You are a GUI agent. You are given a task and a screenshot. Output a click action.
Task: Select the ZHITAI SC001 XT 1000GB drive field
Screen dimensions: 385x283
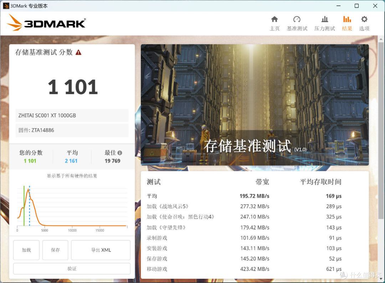72,115
